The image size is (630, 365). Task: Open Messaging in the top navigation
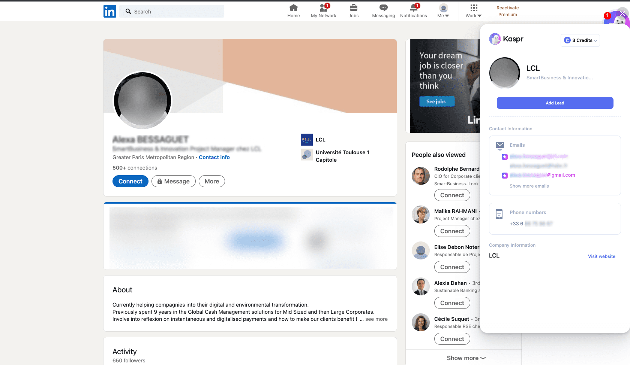(x=383, y=11)
